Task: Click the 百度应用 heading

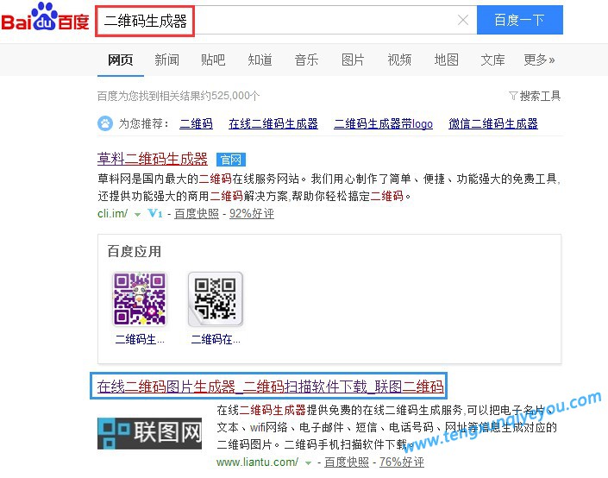Action: 135,251
